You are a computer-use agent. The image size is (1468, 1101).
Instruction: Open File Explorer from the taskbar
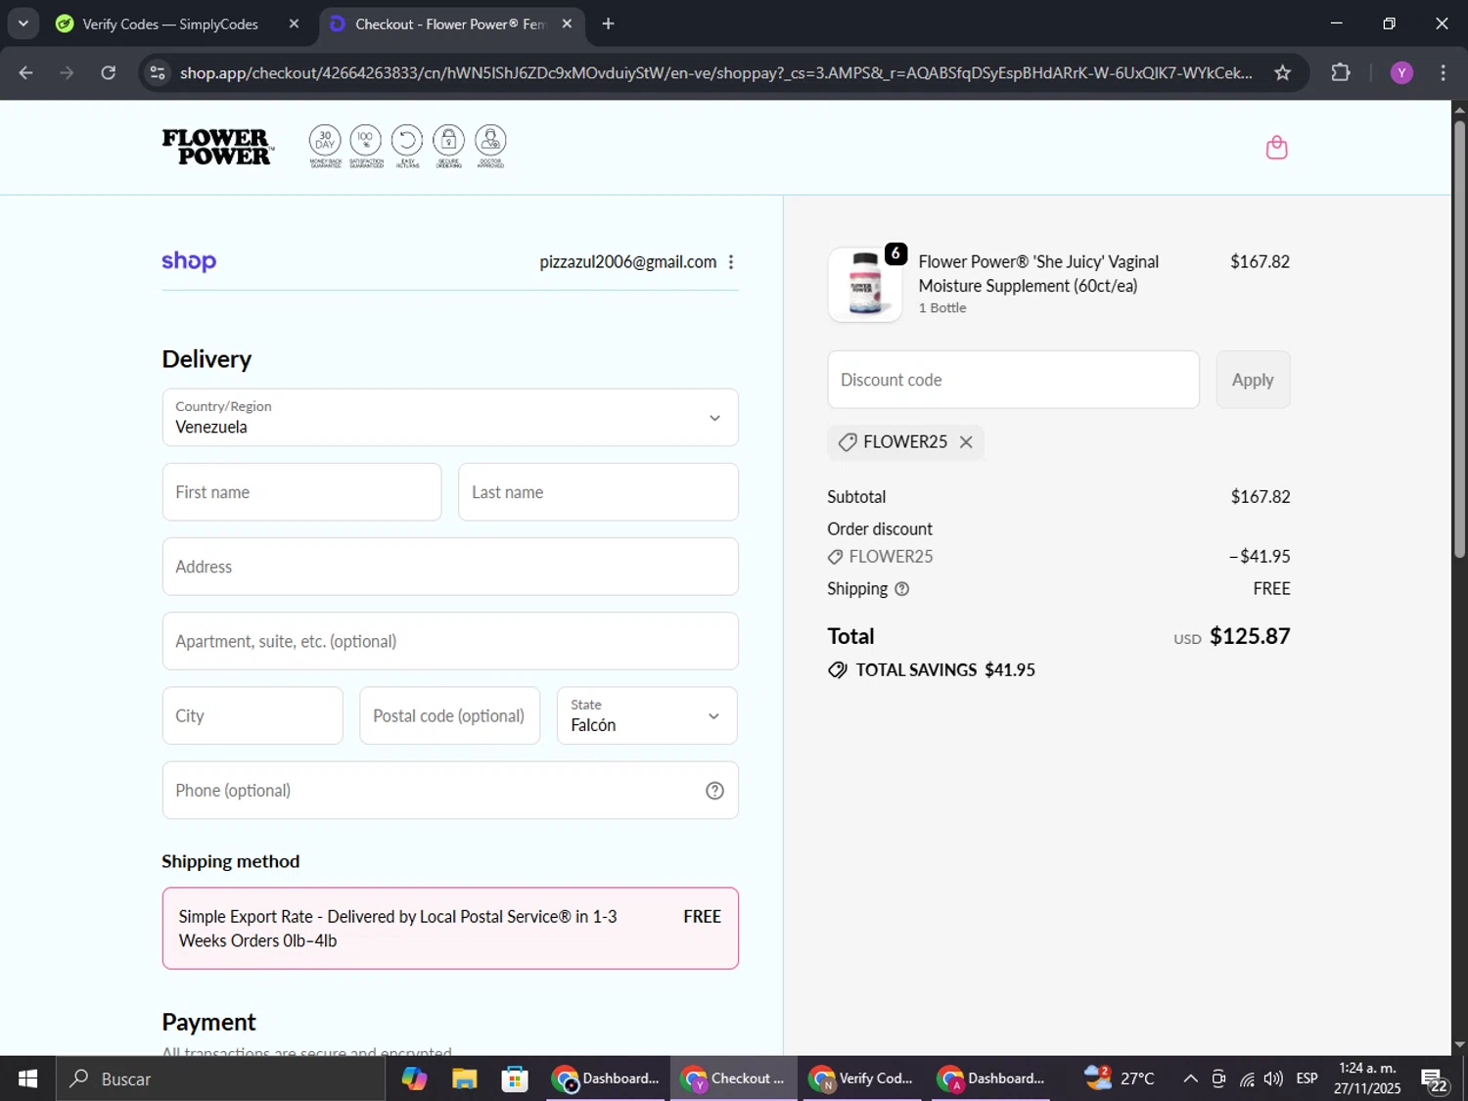coord(464,1078)
